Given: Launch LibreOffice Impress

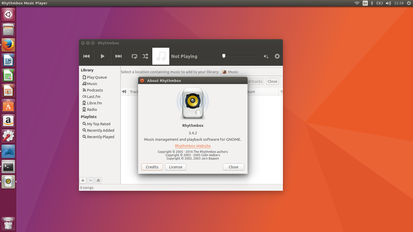Looking at the screenshot, I should coord(8,90).
